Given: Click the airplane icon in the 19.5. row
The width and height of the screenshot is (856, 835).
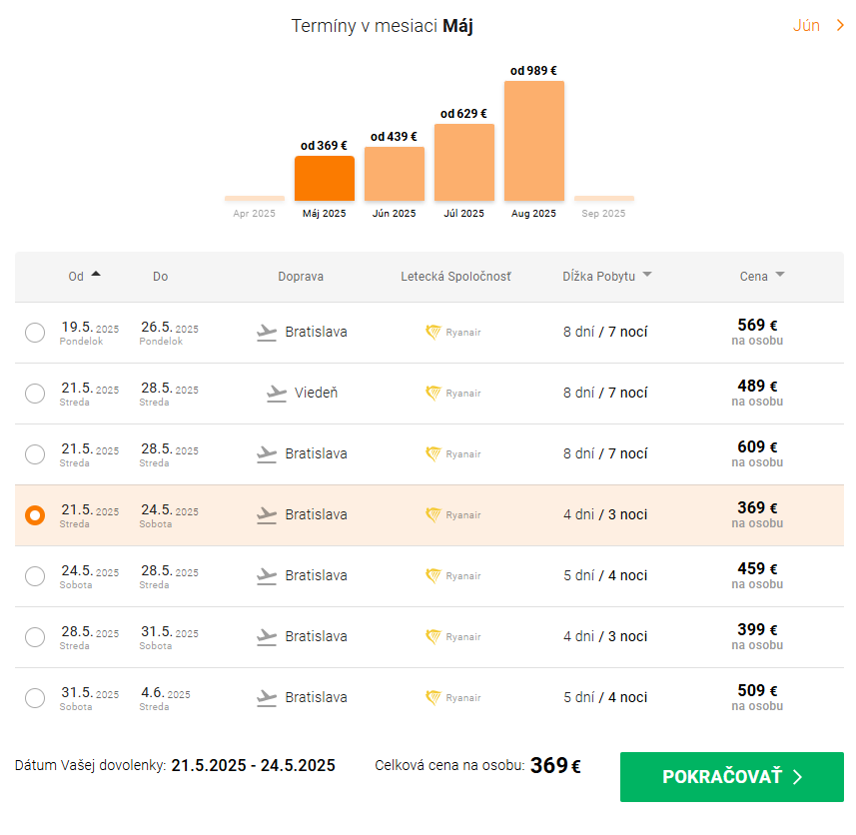Looking at the screenshot, I should pos(267,333).
